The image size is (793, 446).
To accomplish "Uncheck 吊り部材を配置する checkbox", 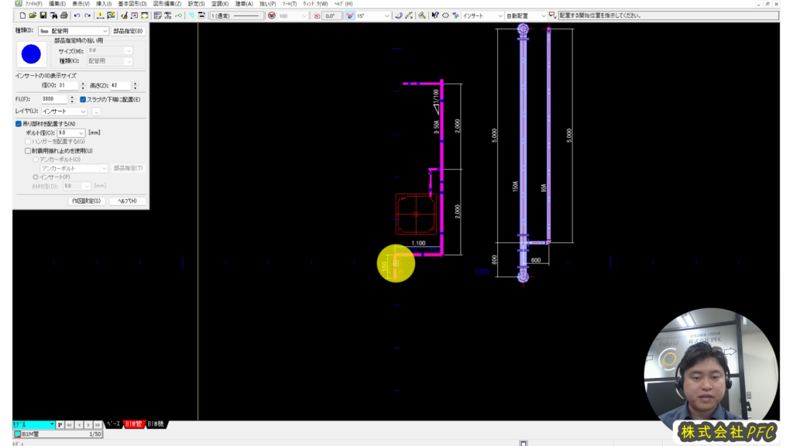I will (19, 124).
